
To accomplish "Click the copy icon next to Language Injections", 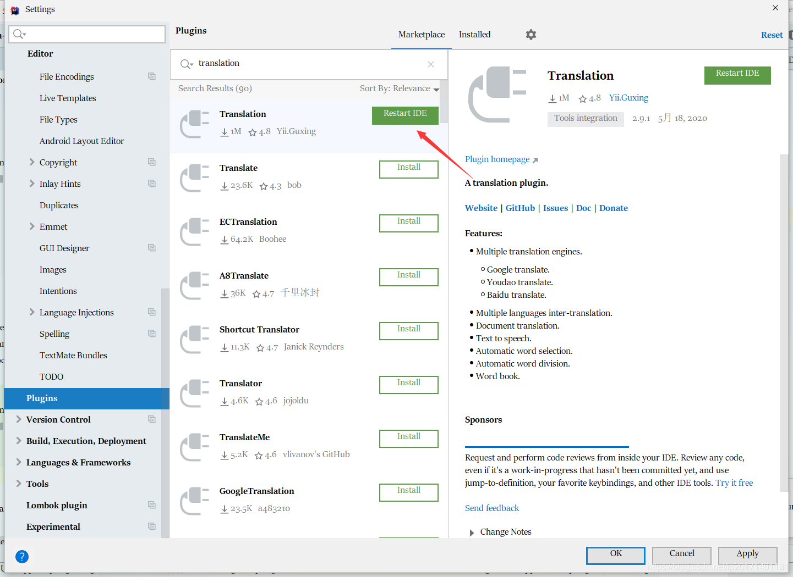I will (152, 312).
